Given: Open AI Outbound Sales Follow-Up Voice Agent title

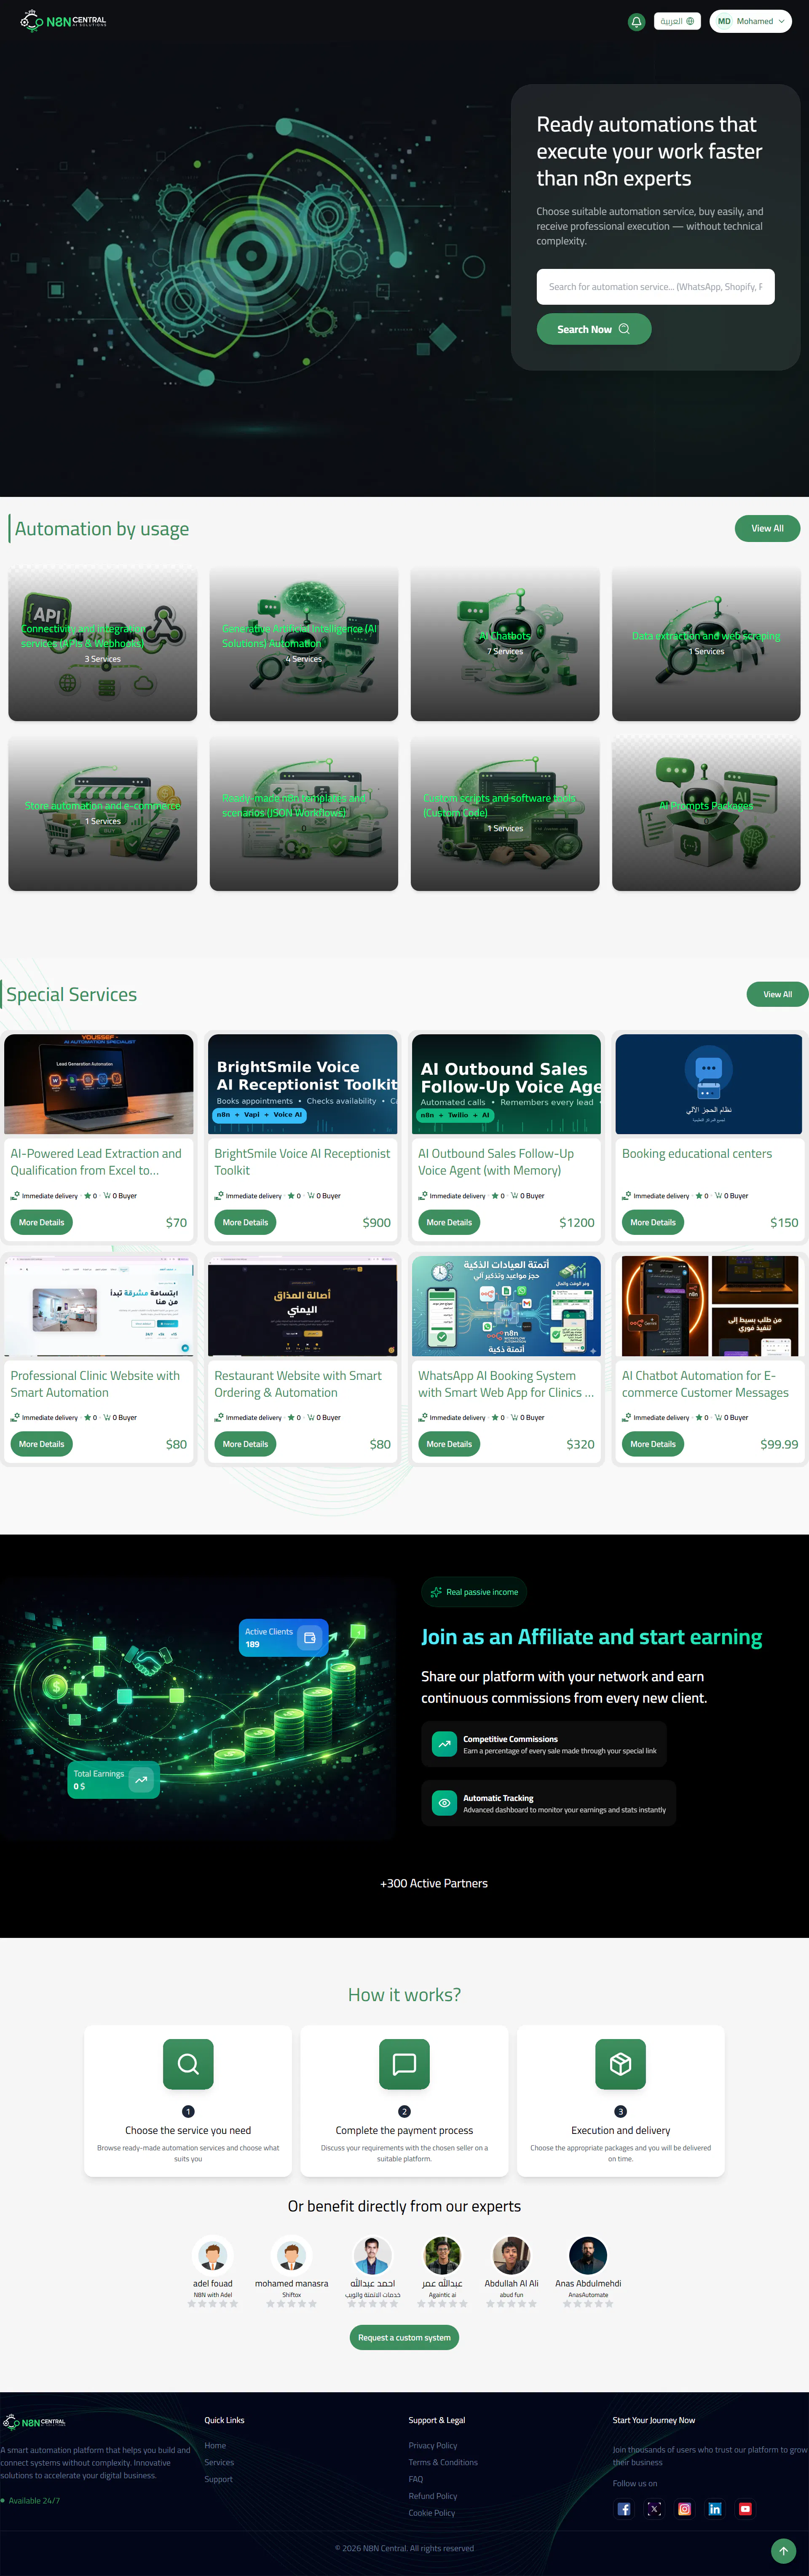Looking at the screenshot, I should tap(496, 1162).
